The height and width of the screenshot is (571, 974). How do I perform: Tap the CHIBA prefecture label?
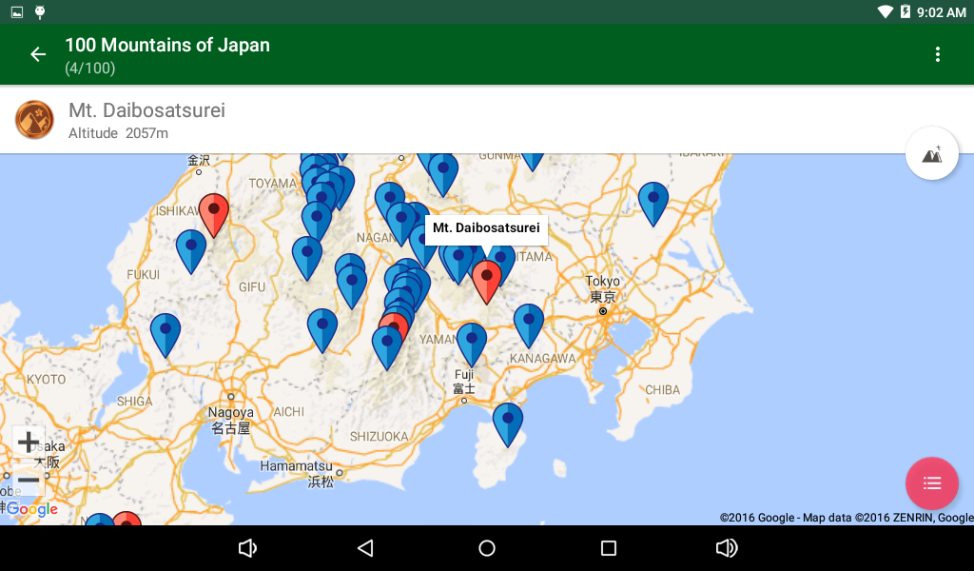[x=662, y=390]
